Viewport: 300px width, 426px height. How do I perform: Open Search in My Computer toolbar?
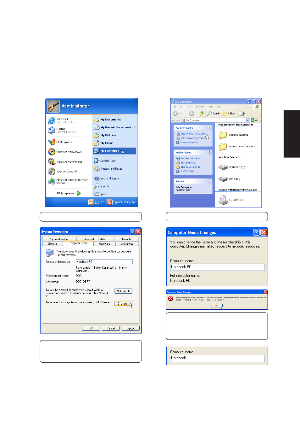(213, 114)
